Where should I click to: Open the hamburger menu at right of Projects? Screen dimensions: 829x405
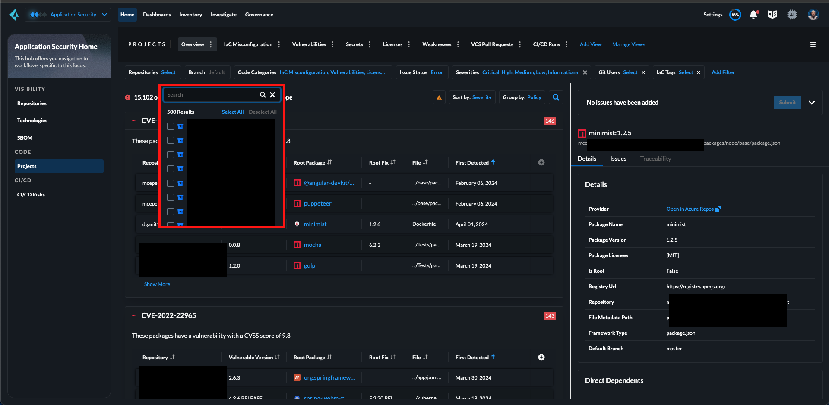pos(813,44)
